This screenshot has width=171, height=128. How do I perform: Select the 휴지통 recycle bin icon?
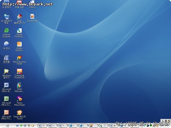coord(6,59)
